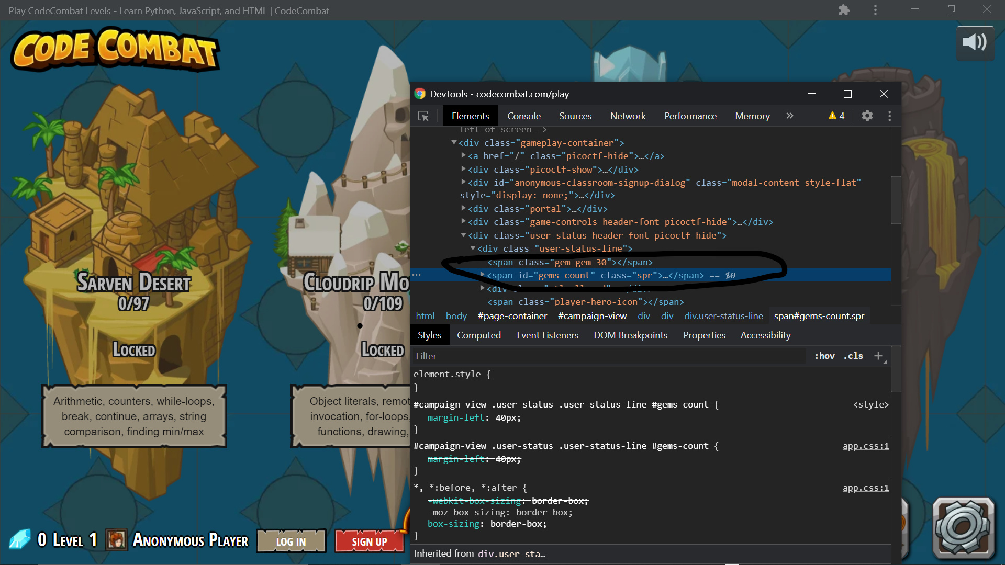Switch to the Elements tab
Image resolution: width=1005 pixels, height=565 pixels.
(x=470, y=116)
